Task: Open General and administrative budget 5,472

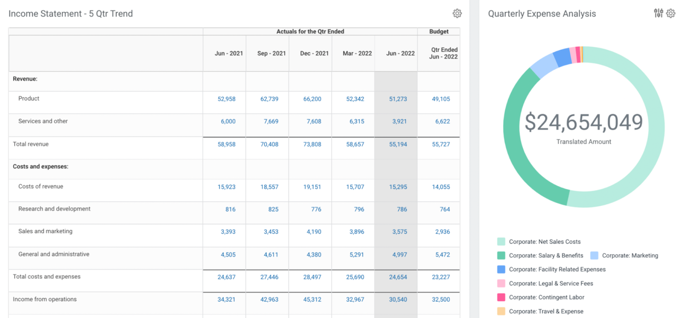Action: pos(443,255)
